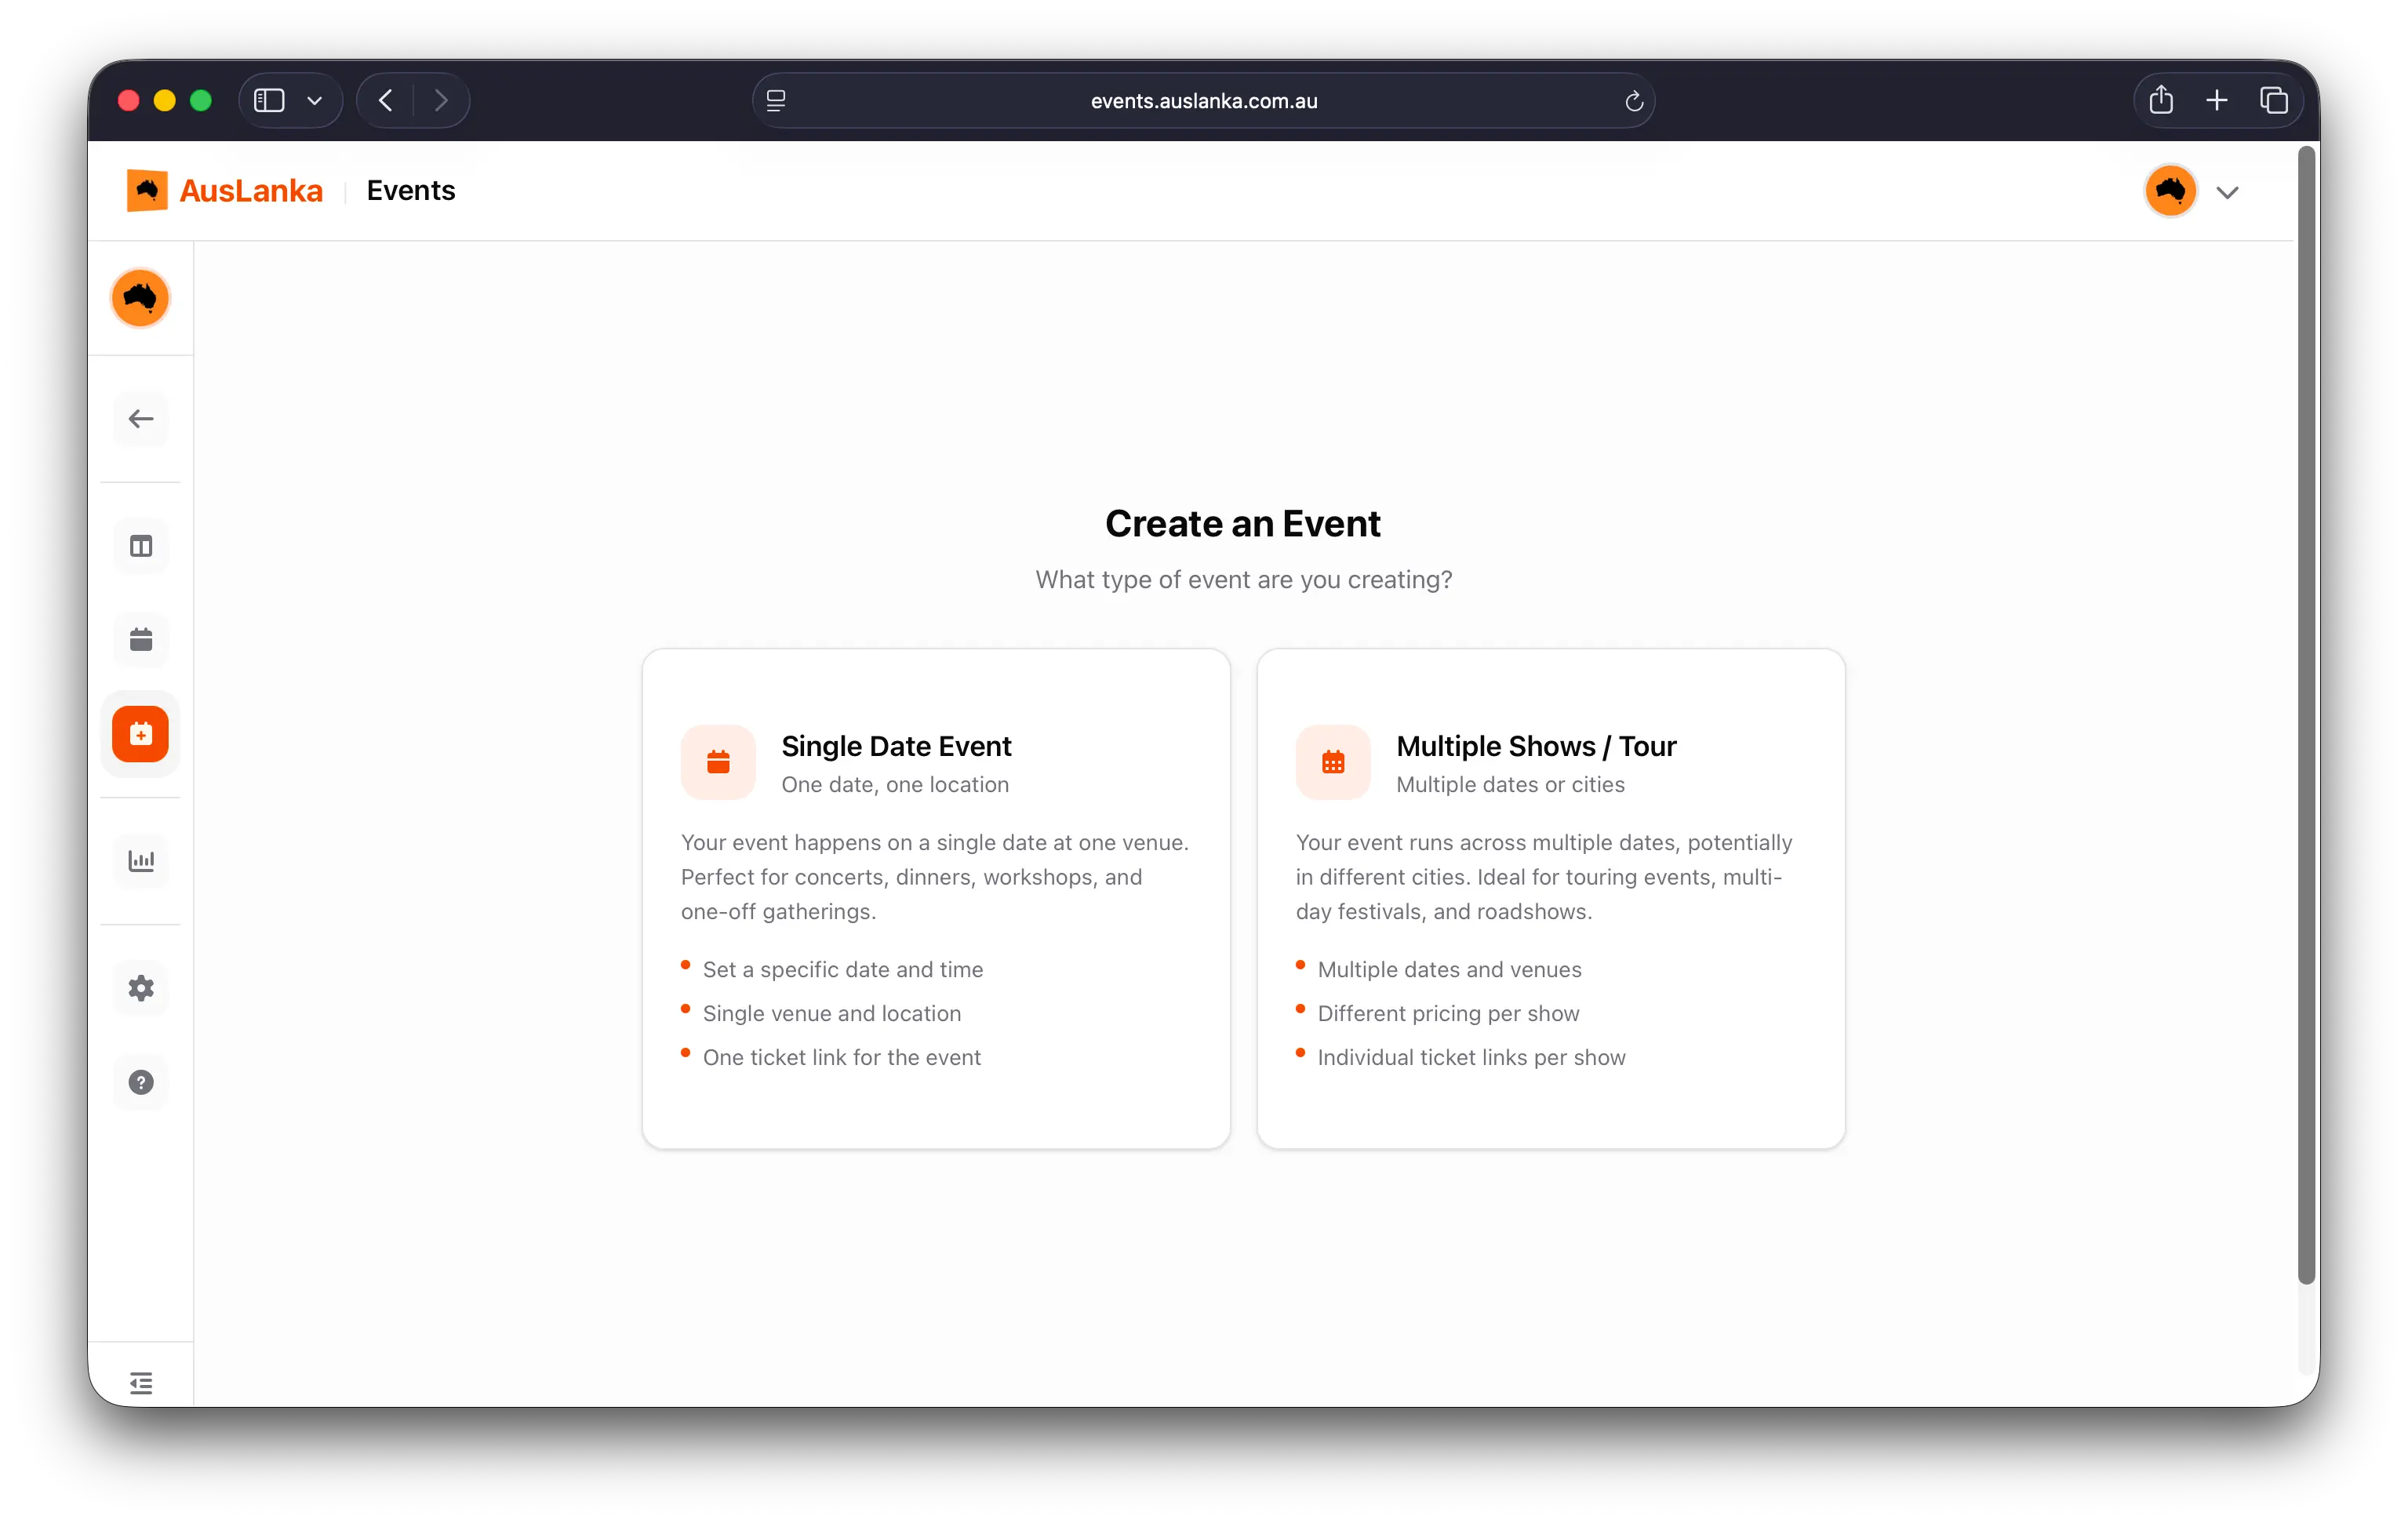Open the settings gear sidebar icon
The height and width of the screenshot is (1523, 2408).
coord(141,988)
